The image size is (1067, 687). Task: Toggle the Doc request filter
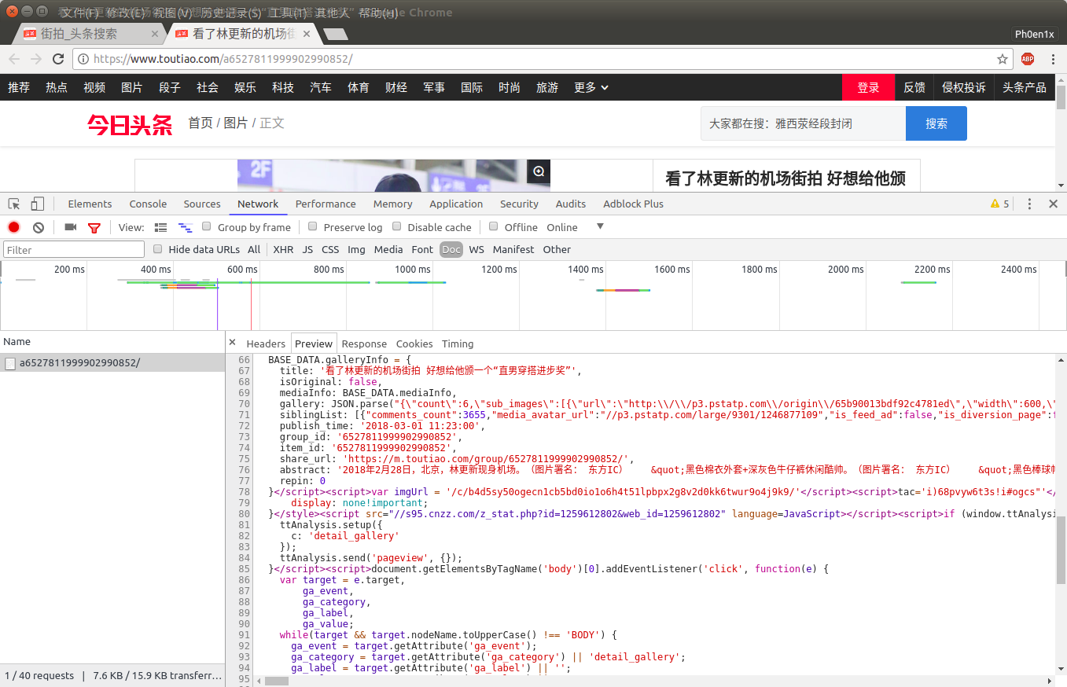pos(451,249)
